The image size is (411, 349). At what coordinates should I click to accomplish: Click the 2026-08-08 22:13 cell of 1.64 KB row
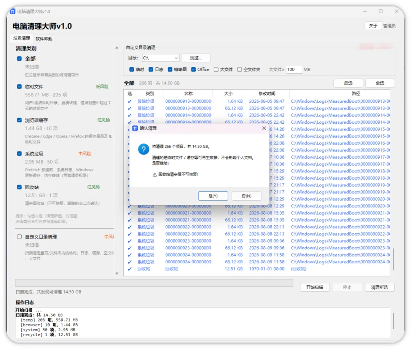point(266,227)
